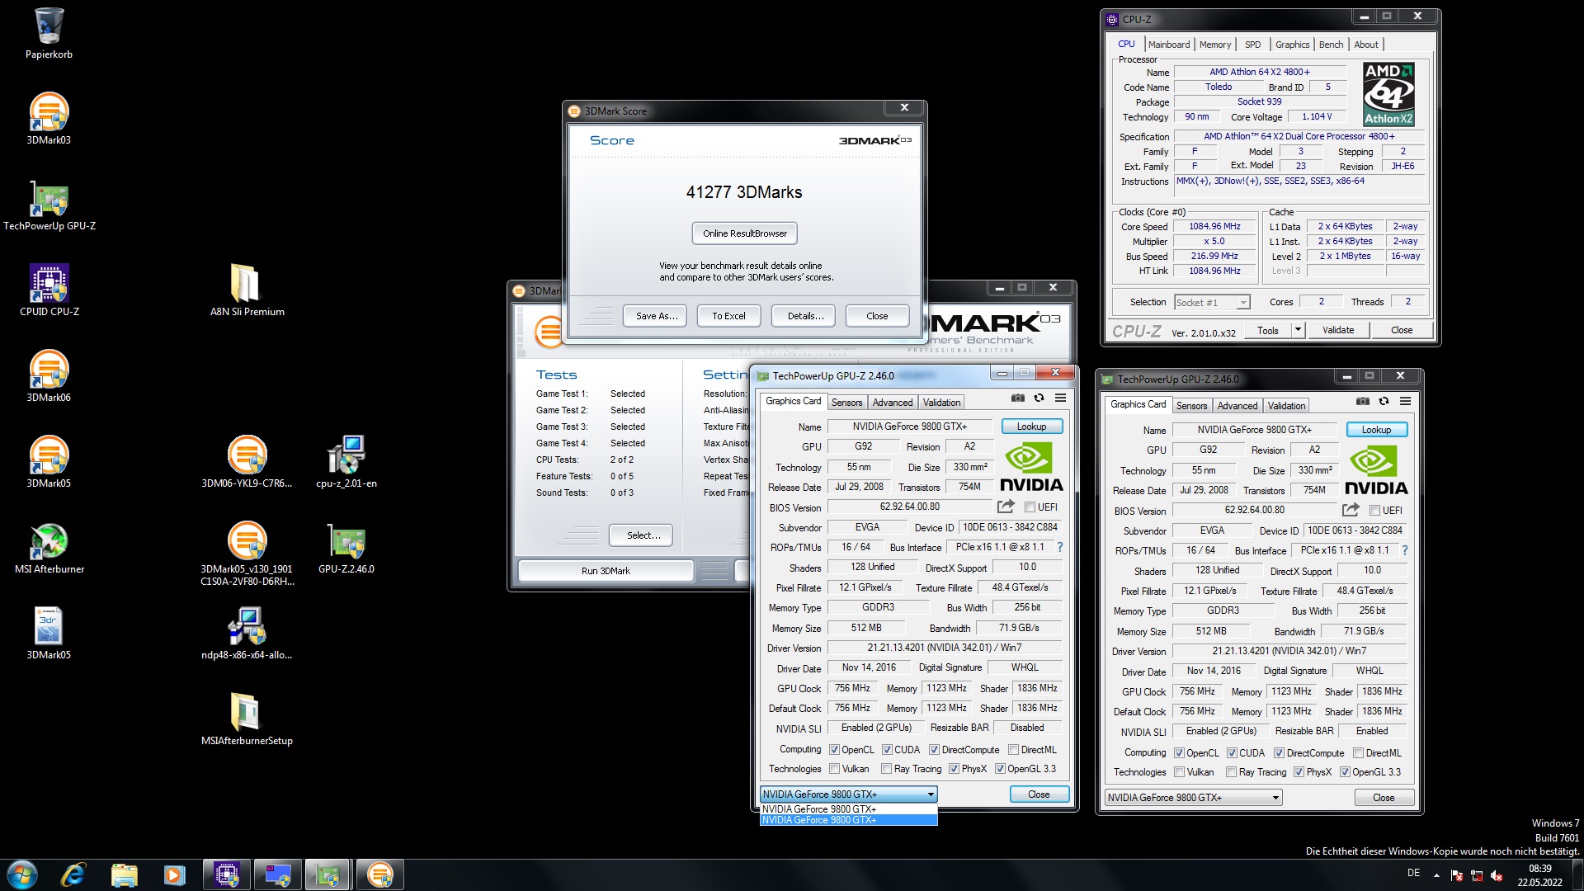Image resolution: width=1584 pixels, height=891 pixels.
Task: Click BIOS export share icon in right GPU-Z
Action: 1351,510
